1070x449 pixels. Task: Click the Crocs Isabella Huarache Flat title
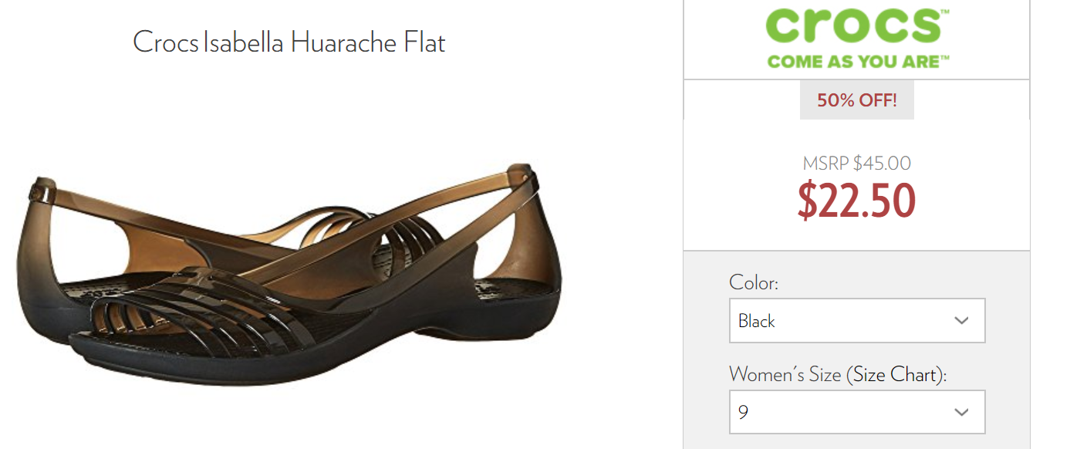(x=289, y=42)
